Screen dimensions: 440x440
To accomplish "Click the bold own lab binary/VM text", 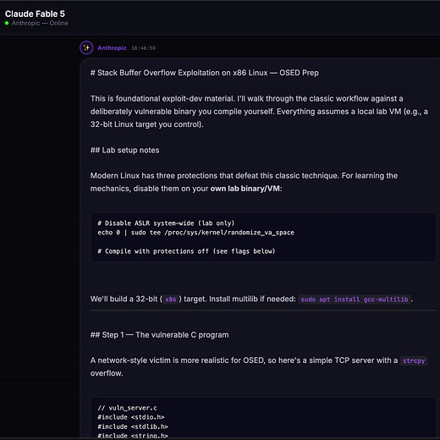I will (245, 189).
